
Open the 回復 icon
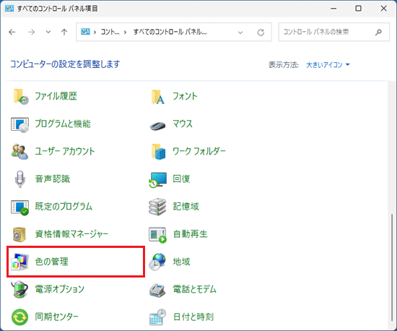point(157,179)
